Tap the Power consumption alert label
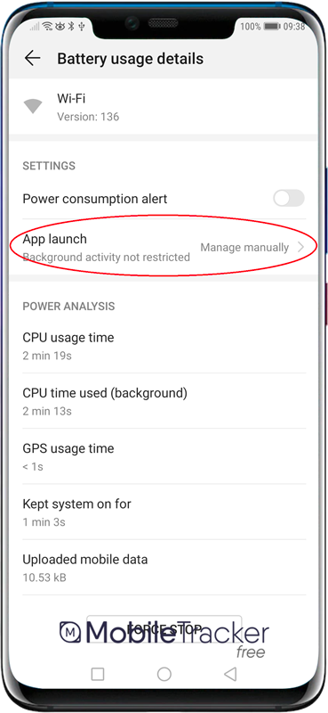The height and width of the screenshot is (713, 328). pyautogui.click(x=95, y=199)
